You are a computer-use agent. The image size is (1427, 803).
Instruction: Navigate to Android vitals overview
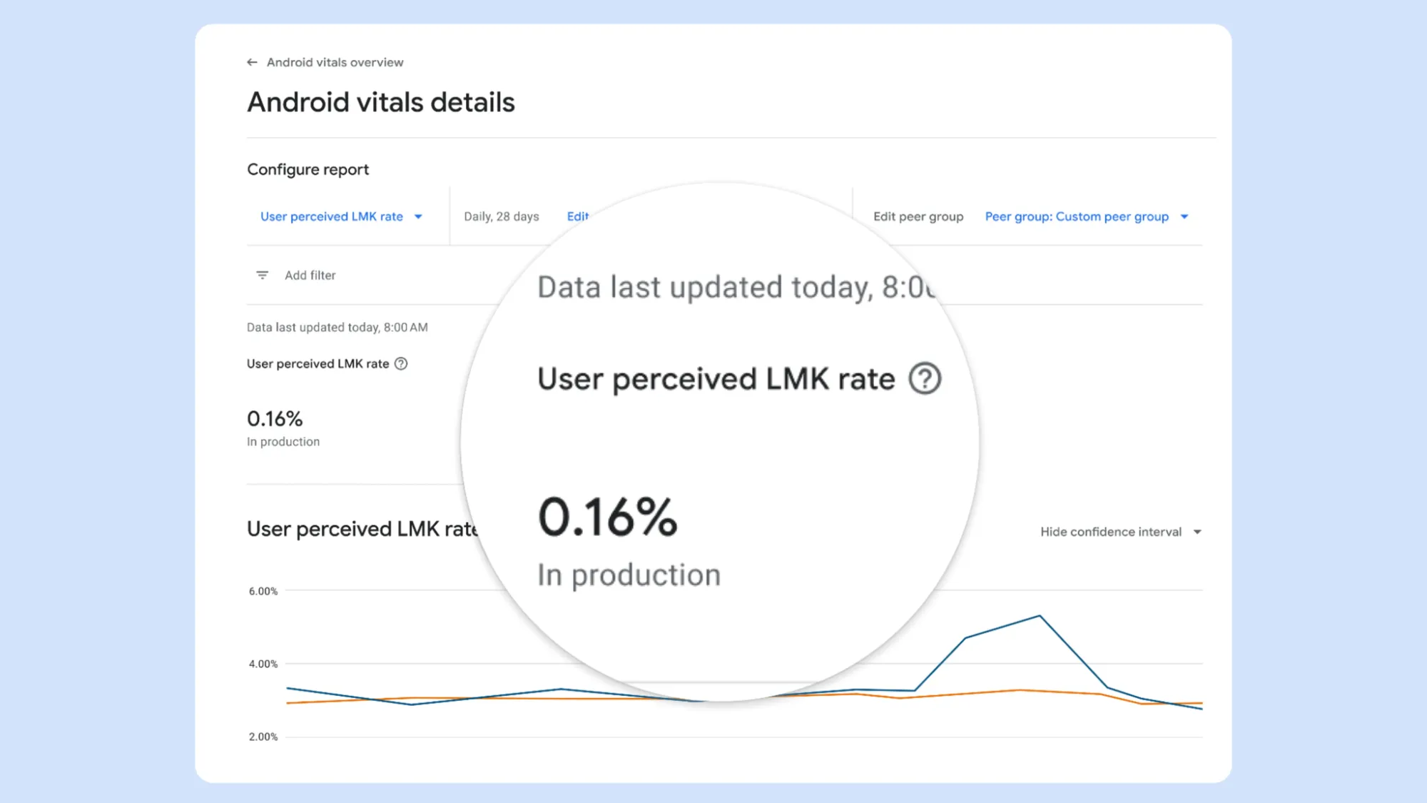coord(334,62)
